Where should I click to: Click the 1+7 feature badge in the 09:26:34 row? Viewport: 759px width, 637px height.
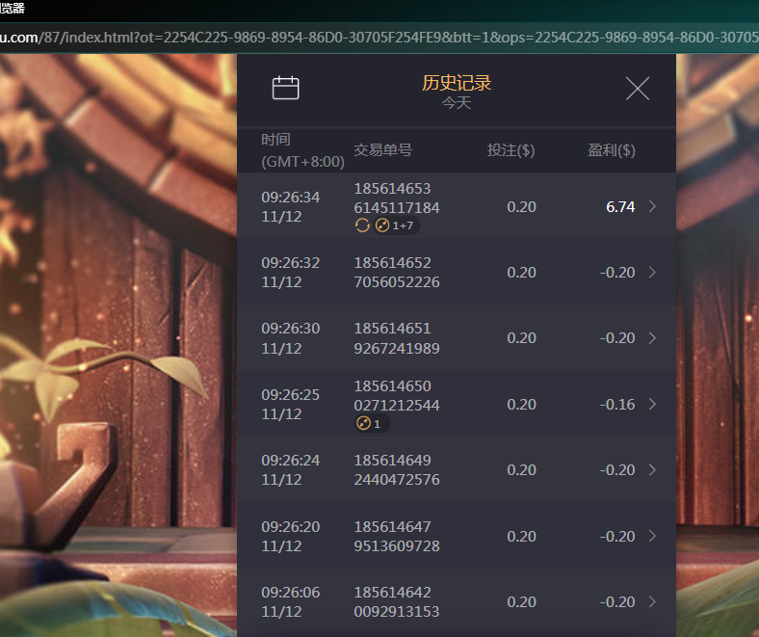396,226
